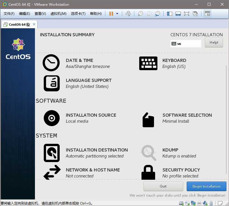Open the 文件(F) menu
Viewport: 229px width, 206px height.
pyautogui.click(x=9, y=14)
